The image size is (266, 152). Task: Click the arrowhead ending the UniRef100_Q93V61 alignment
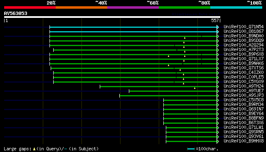(218, 137)
